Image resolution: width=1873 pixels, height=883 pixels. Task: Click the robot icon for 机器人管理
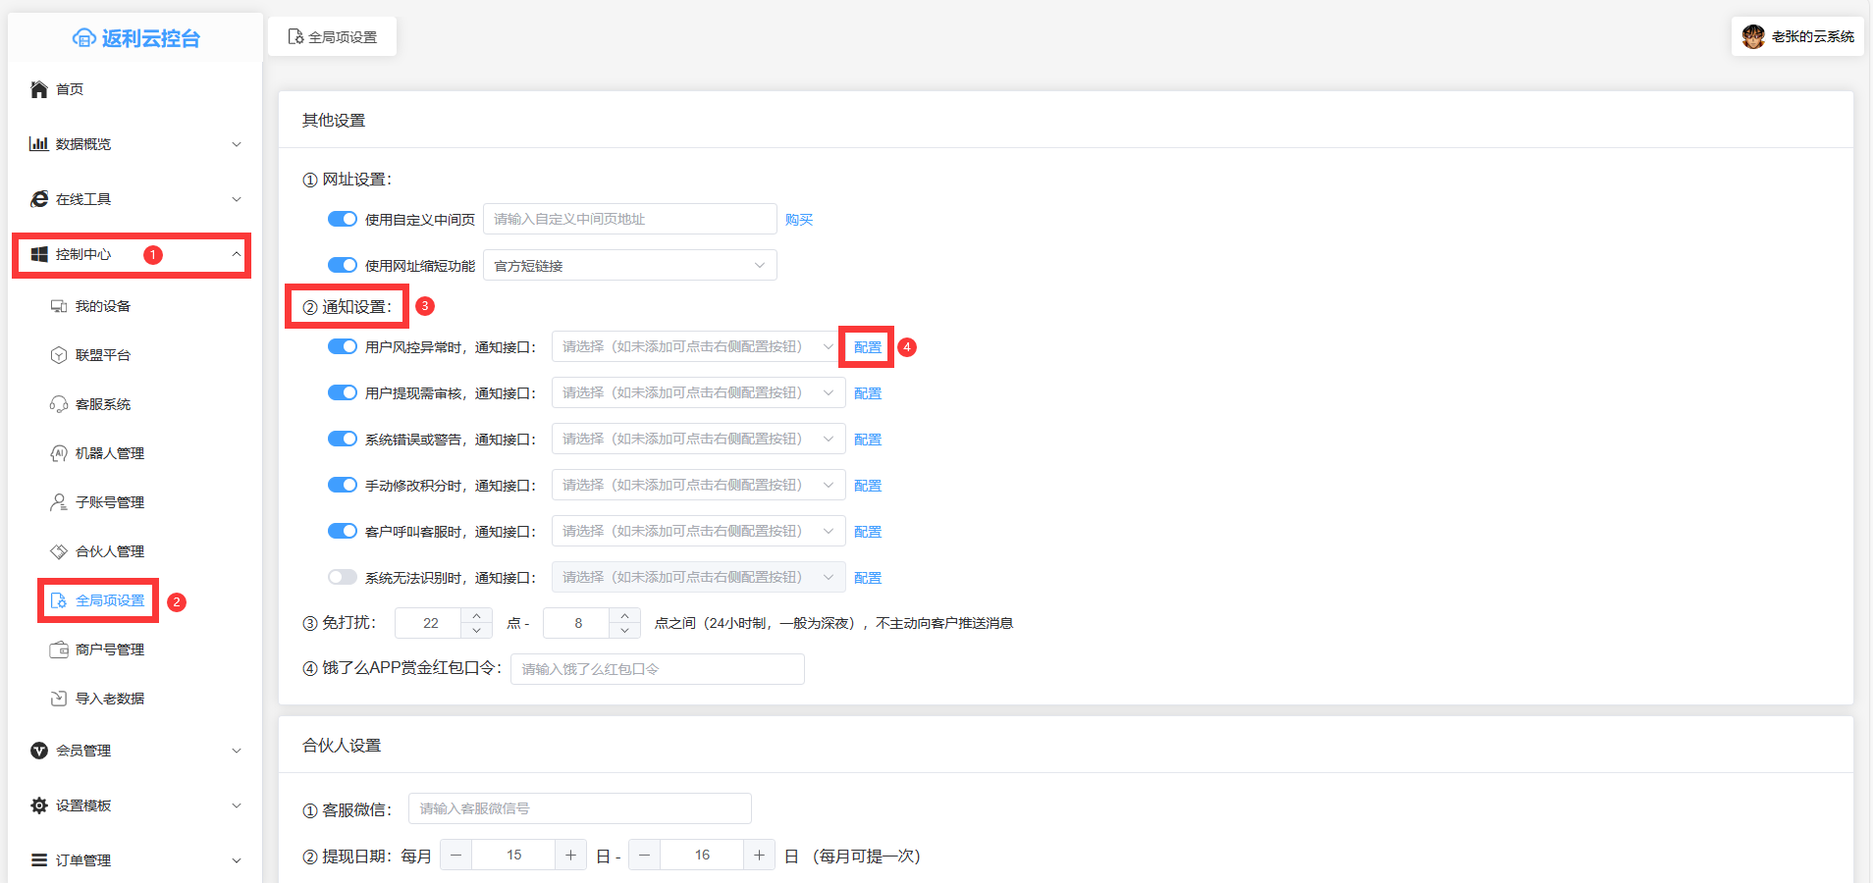pyautogui.click(x=59, y=453)
